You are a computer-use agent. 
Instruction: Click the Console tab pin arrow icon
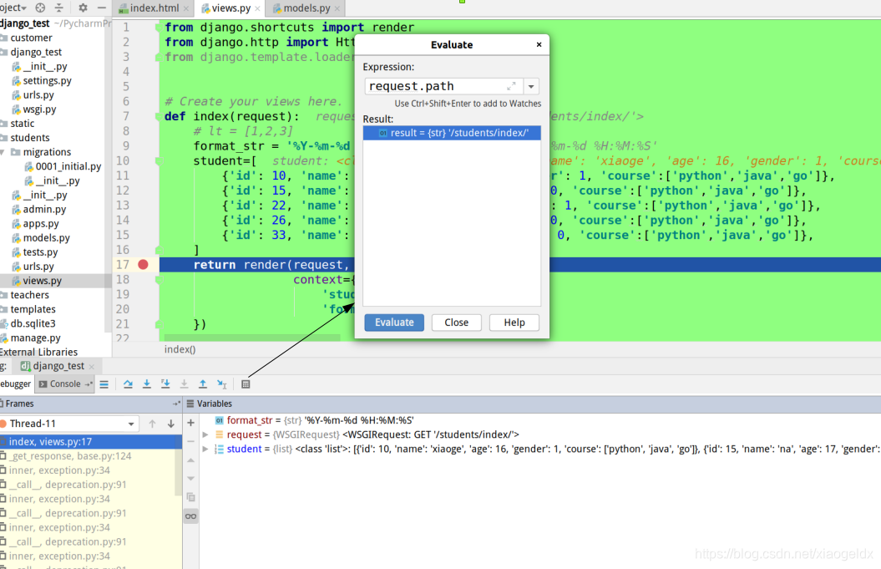[x=89, y=384]
